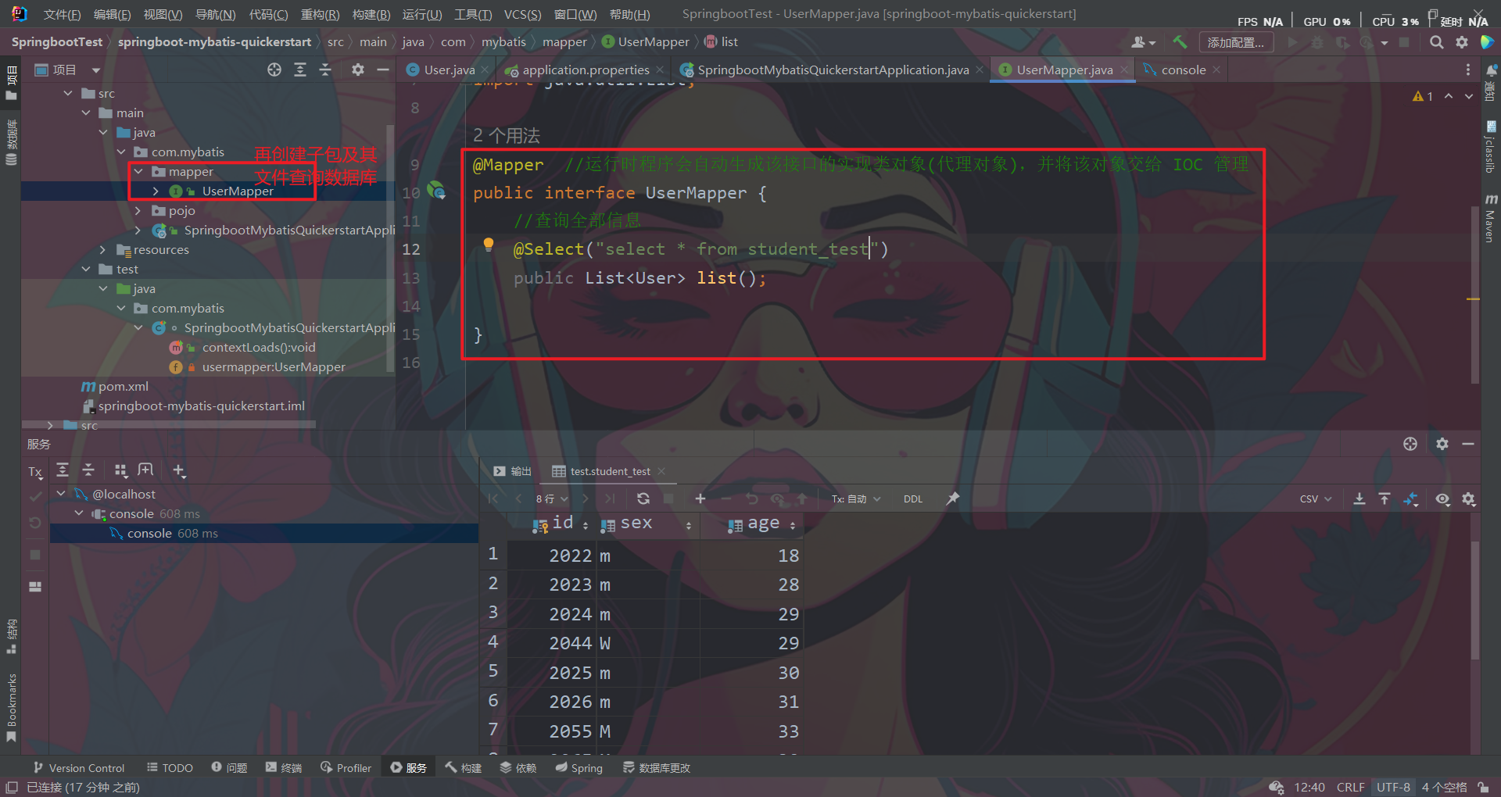Open the 重构(R) menu
The width and height of the screenshot is (1501, 797).
[x=320, y=15]
